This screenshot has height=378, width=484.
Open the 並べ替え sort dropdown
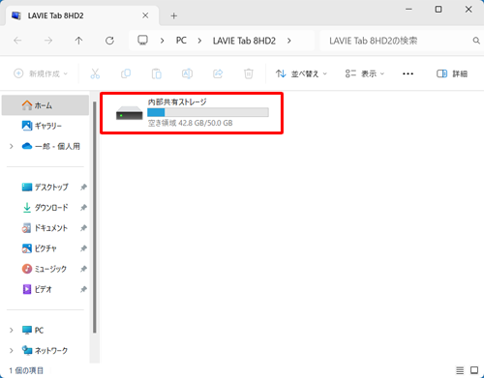coord(301,73)
